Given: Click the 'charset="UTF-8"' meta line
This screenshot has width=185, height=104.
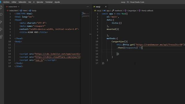Looking at the screenshot, I should pyautogui.click(x=33, y=23).
